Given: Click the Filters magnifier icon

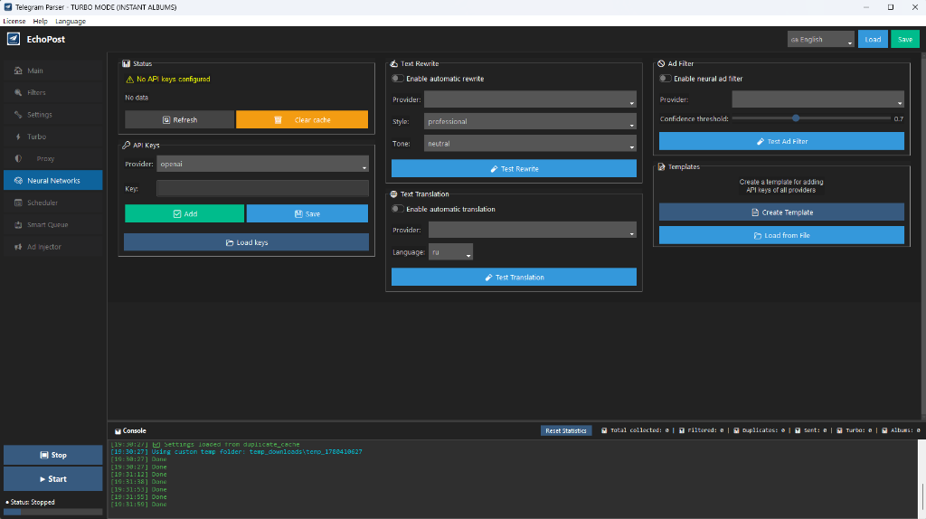Looking at the screenshot, I should [18, 93].
